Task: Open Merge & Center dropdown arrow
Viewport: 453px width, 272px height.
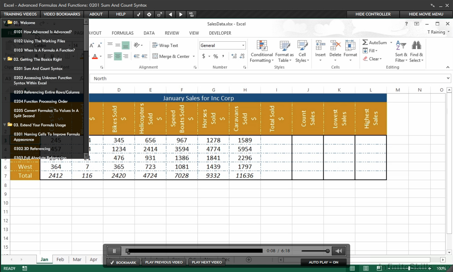Action: click(x=194, y=56)
